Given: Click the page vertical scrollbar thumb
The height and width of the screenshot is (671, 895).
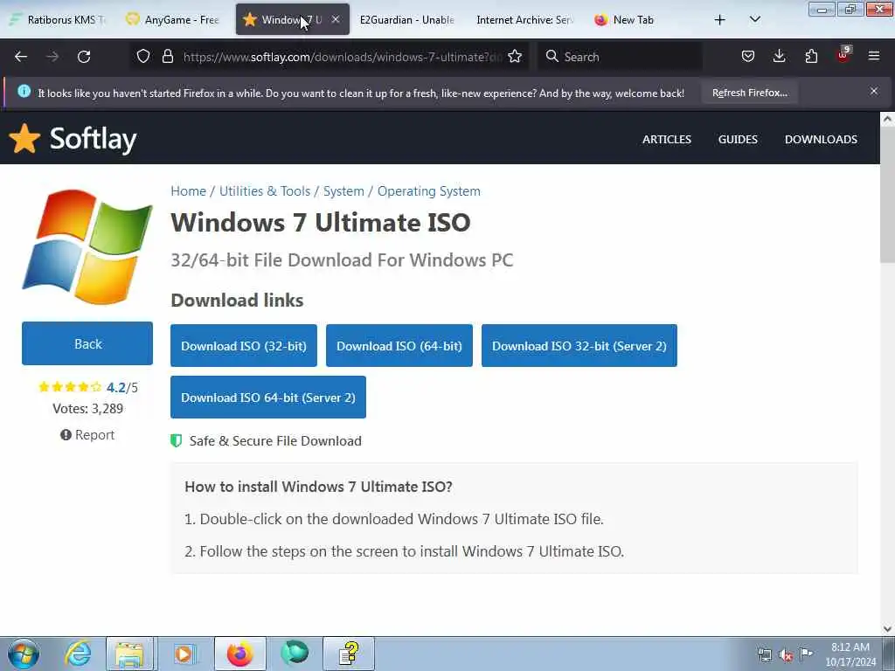Looking at the screenshot, I should 887,194.
